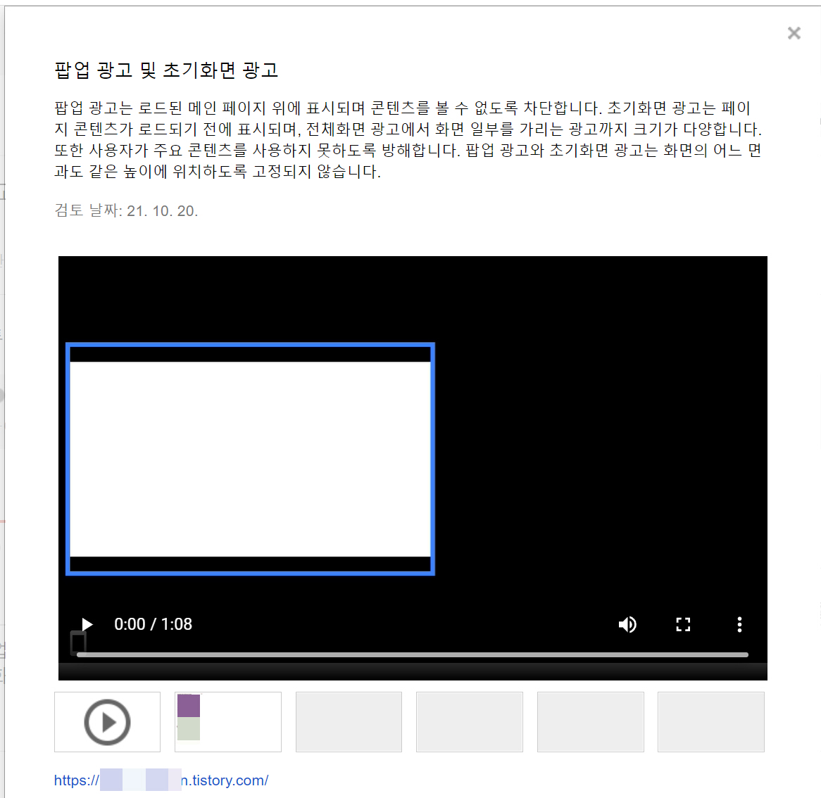Click the video time display 0:00 / 1:08

pos(153,624)
